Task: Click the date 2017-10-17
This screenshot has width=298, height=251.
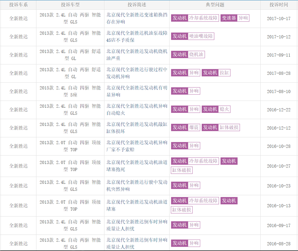Action: pyautogui.click(x=279, y=19)
